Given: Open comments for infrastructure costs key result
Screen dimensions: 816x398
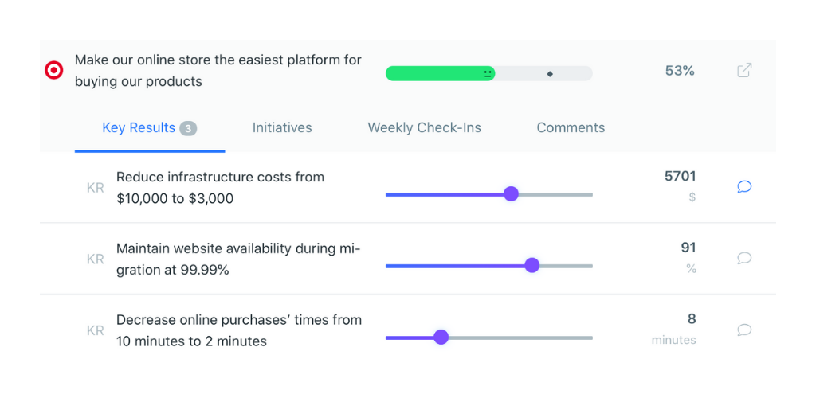Looking at the screenshot, I should [x=744, y=186].
